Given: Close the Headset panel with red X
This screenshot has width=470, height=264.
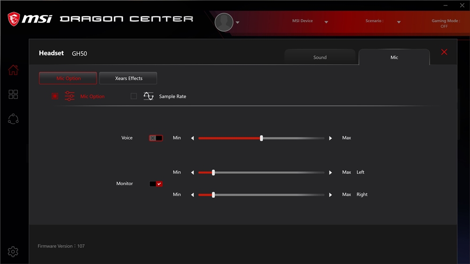Looking at the screenshot, I should [x=444, y=52].
